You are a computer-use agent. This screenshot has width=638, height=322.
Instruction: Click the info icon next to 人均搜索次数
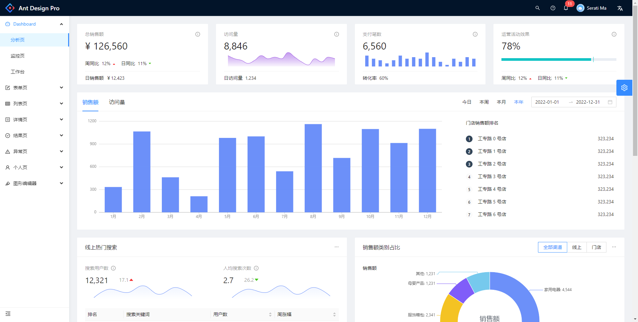coord(256,268)
